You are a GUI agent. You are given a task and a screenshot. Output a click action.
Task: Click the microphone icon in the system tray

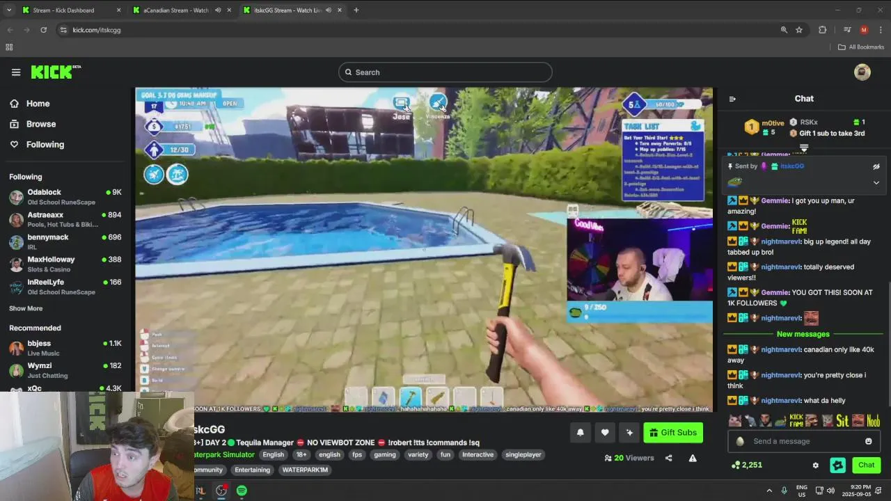[784, 491]
